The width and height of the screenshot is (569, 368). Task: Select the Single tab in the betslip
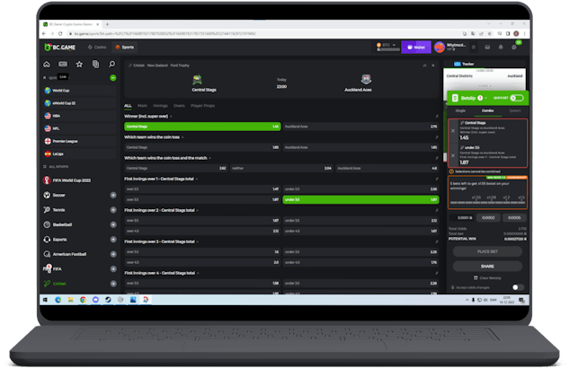point(460,110)
